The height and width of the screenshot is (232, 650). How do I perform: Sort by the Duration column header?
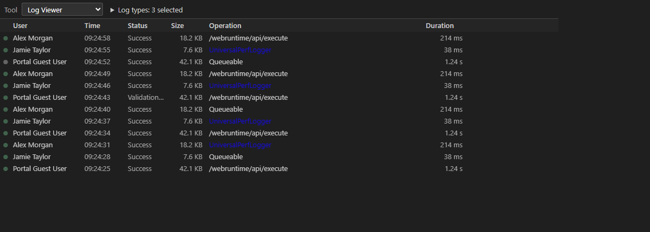pyautogui.click(x=440, y=25)
